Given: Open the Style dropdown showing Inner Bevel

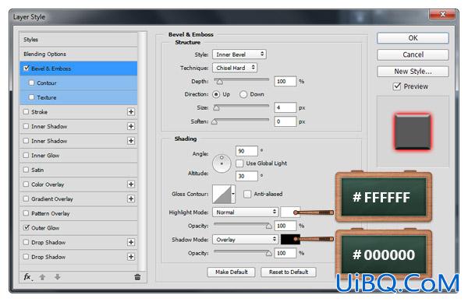Looking at the screenshot, I should coord(239,54).
